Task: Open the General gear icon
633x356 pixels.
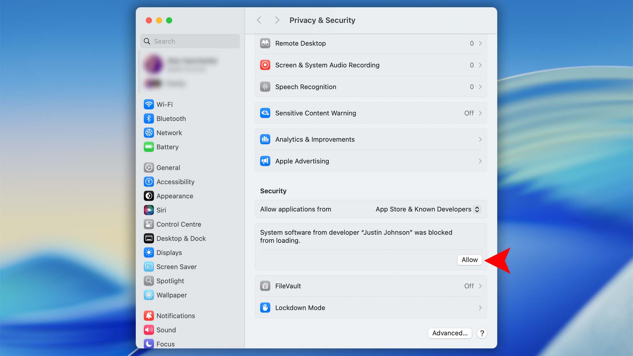Action: pos(149,168)
